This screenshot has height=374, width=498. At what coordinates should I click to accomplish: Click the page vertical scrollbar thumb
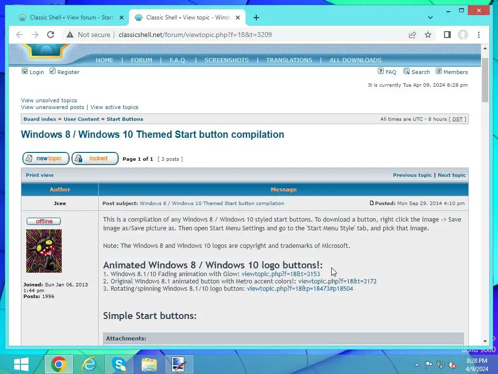[x=485, y=80]
